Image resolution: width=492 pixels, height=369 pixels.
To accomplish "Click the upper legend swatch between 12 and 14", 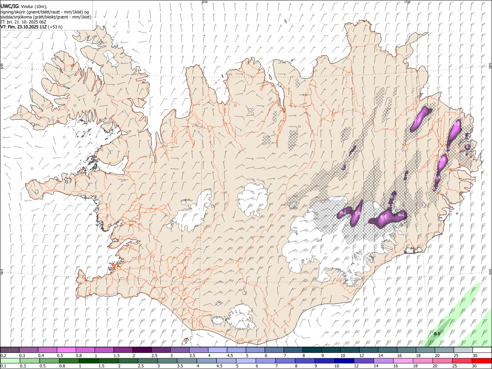I will pyautogui.click(x=369, y=350).
